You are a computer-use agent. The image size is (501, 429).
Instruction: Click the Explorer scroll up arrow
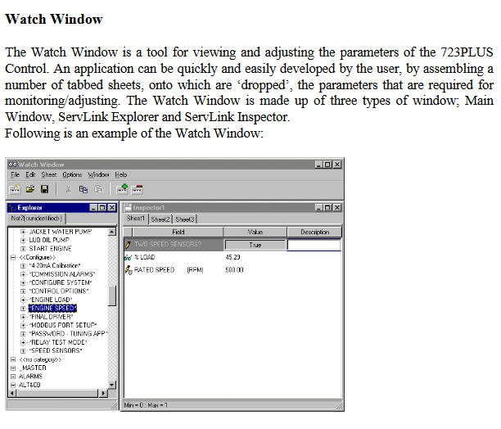[x=112, y=232]
